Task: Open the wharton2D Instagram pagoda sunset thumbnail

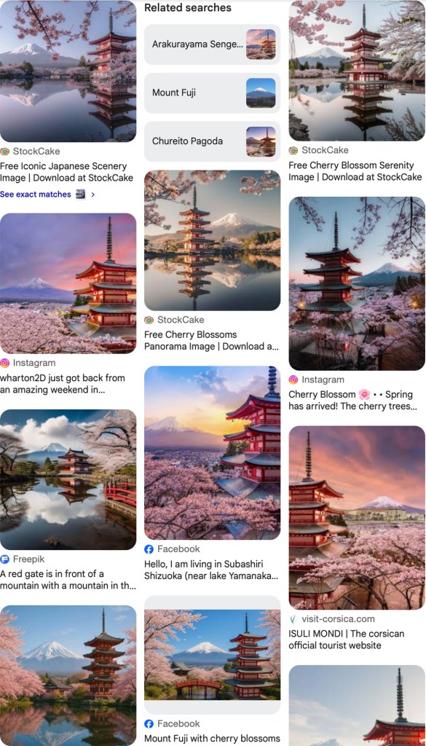Action: [x=68, y=283]
